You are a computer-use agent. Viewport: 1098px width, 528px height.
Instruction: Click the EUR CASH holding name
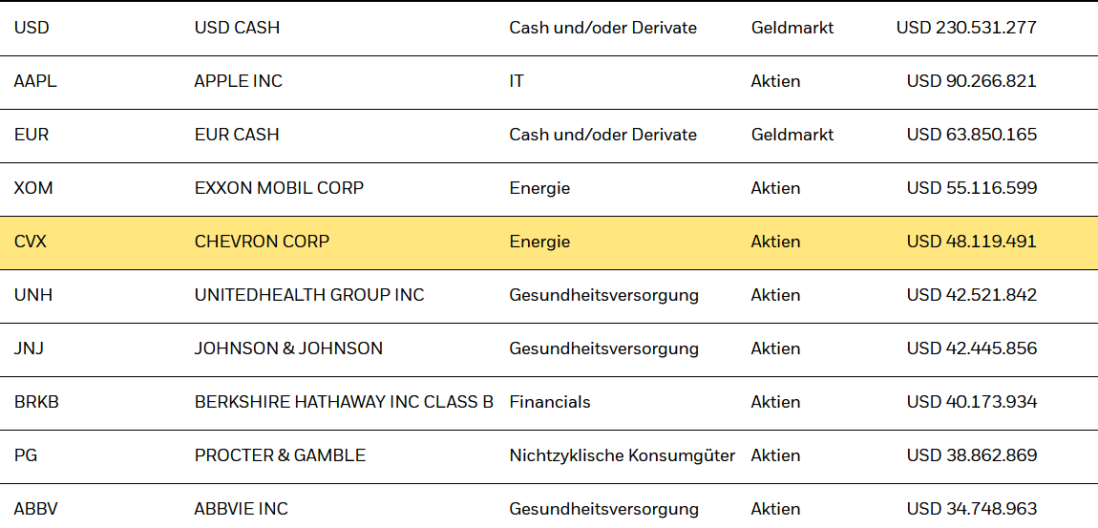(237, 135)
